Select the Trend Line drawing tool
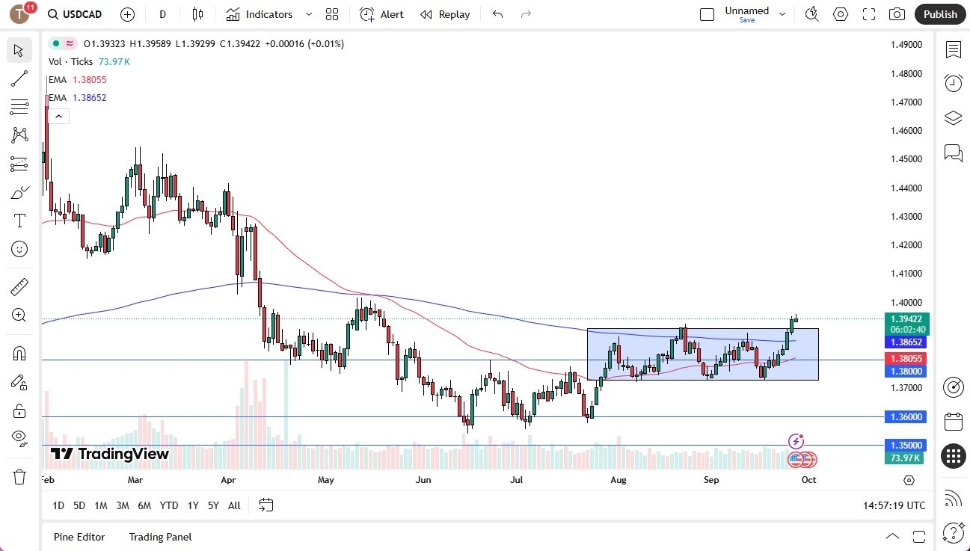Screen dimensions: 970x551 click(x=19, y=79)
